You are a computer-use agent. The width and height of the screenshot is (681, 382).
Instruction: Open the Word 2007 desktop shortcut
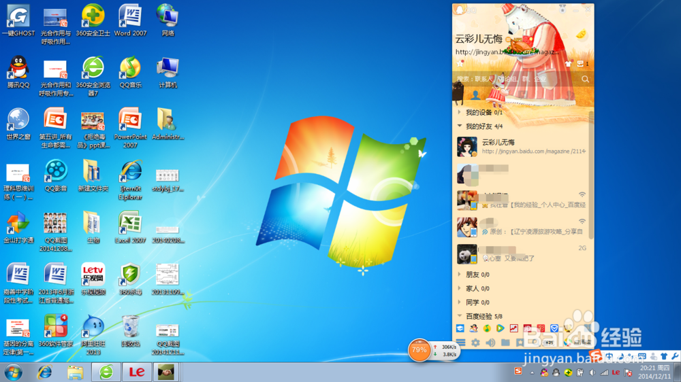(130, 21)
